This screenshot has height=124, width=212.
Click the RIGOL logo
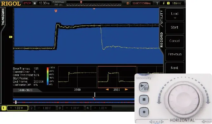(x=11, y=3)
